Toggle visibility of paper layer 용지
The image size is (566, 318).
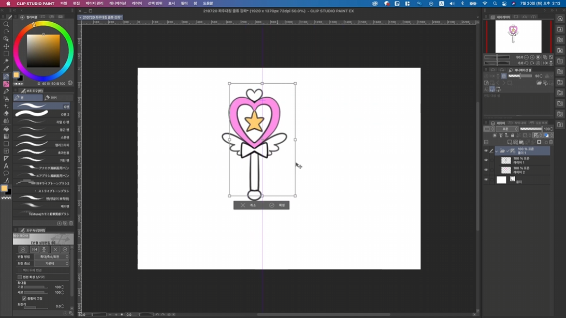coord(486,179)
